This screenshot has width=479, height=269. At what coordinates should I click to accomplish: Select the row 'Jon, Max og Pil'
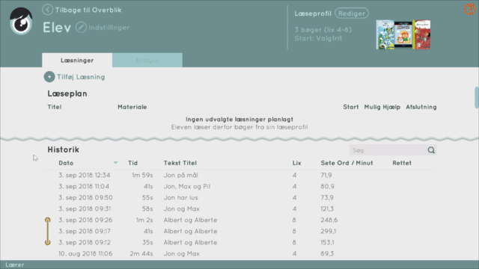point(239,186)
